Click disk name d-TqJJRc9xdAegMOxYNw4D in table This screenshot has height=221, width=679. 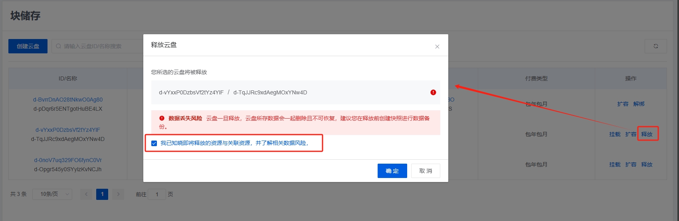[x=68, y=139]
